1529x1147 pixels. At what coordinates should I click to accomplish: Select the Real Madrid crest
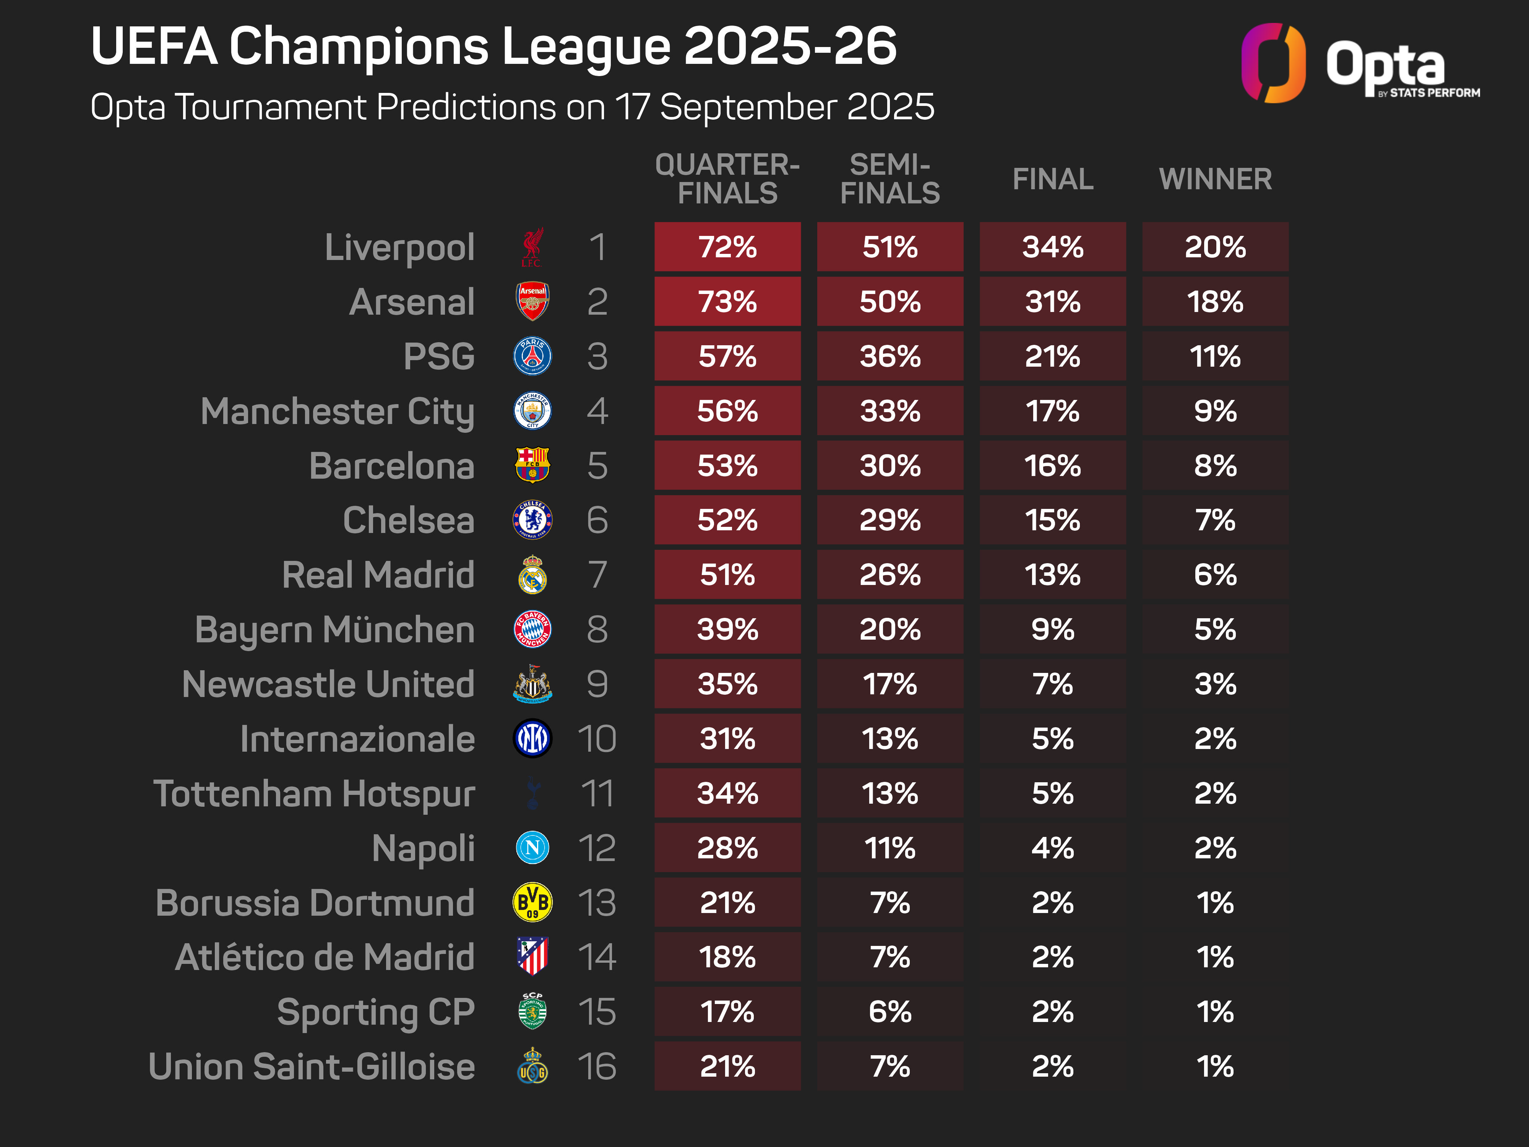pos(532,575)
